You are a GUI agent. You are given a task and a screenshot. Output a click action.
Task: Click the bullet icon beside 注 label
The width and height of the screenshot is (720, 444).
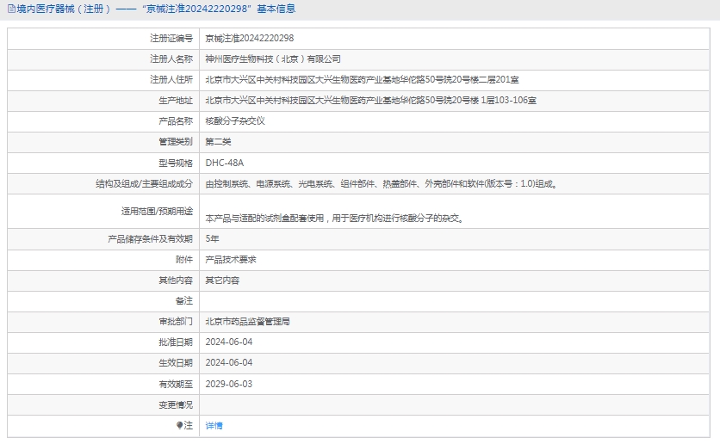pos(179,426)
